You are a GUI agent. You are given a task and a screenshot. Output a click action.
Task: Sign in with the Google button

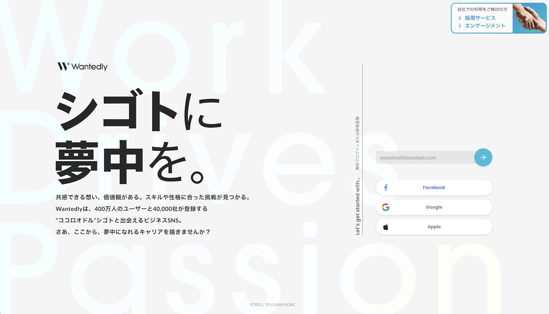click(x=434, y=207)
